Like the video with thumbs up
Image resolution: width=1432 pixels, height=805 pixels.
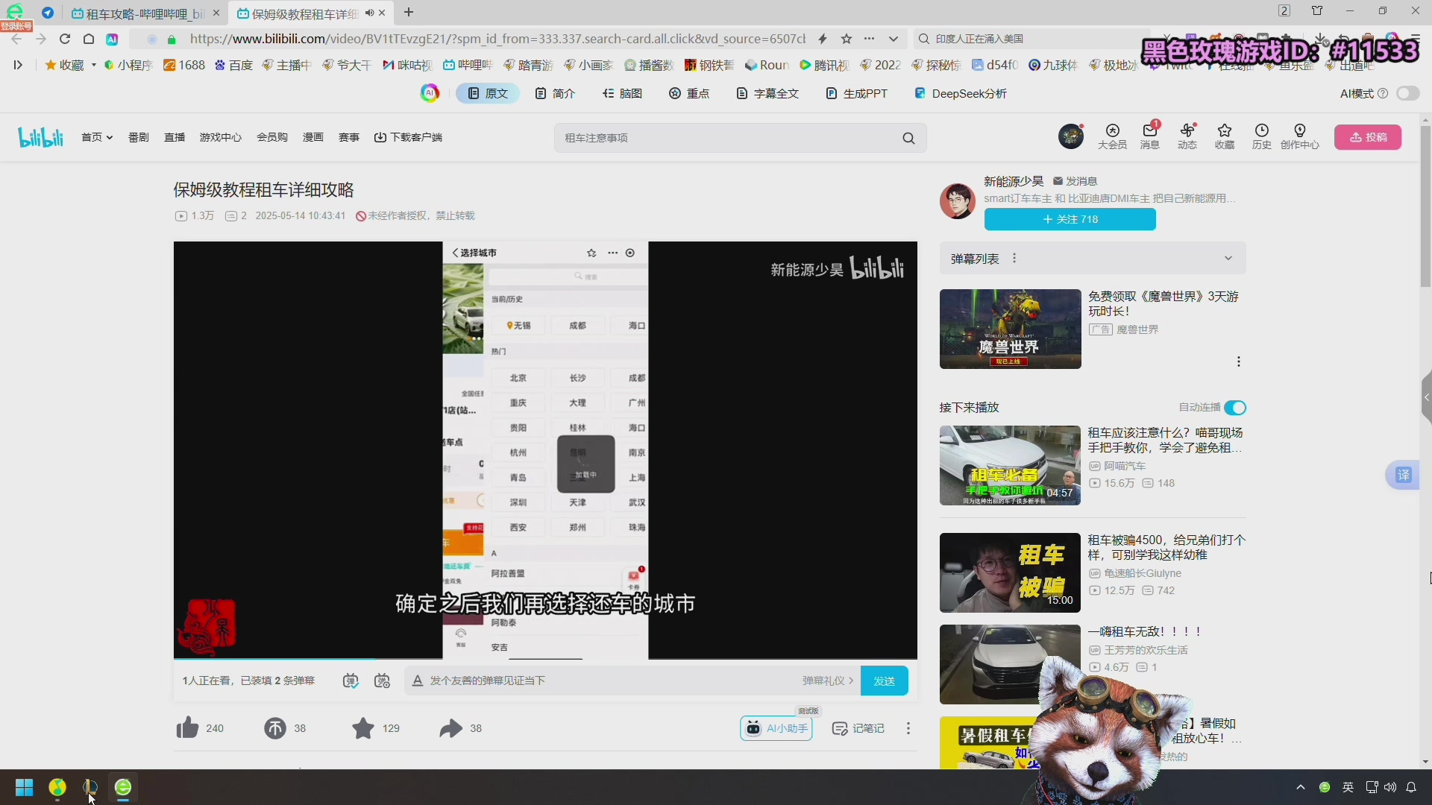coord(187,728)
